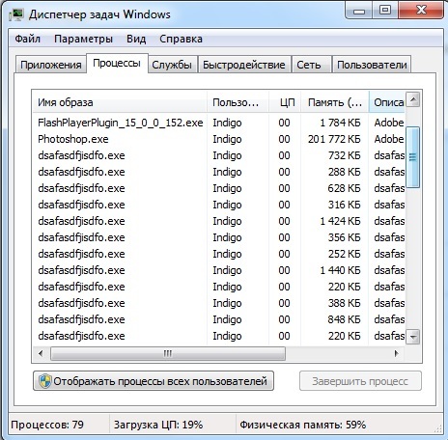The height and width of the screenshot is (440, 448).
Task: Select the Photoshop.exe process row
Action: 219,139
